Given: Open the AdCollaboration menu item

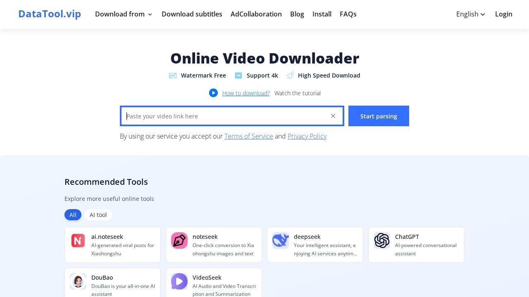Looking at the screenshot, I should [256, 14].
